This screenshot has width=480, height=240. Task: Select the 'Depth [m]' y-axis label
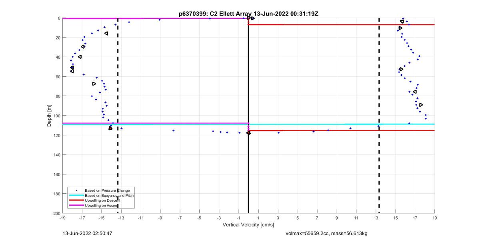tap(50, 116)
